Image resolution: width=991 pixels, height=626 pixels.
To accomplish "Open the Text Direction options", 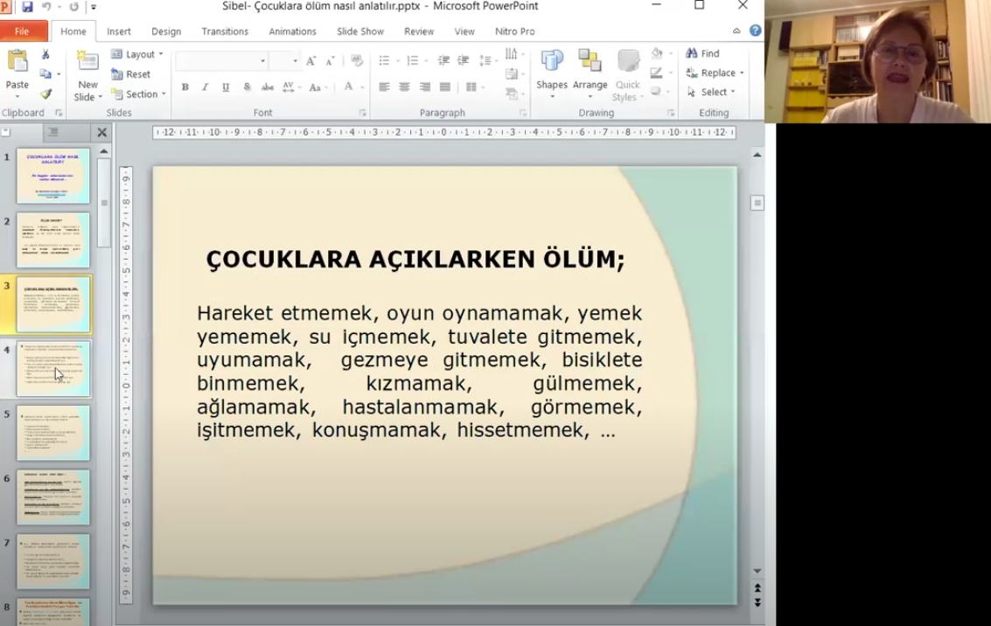I will point(513,54).
